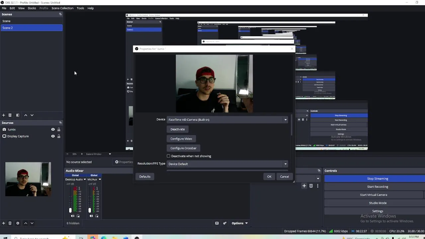
Task: Open the Scale to Window preview dropdown
Action: pyautogui.click(x=98, y=154)
